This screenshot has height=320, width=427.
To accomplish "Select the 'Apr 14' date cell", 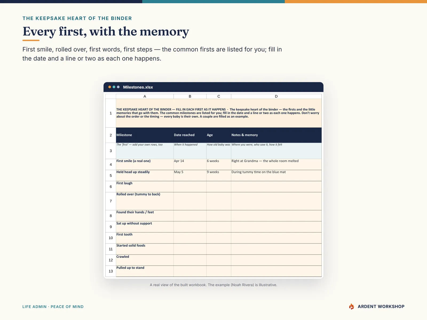I will pos(190,165).
